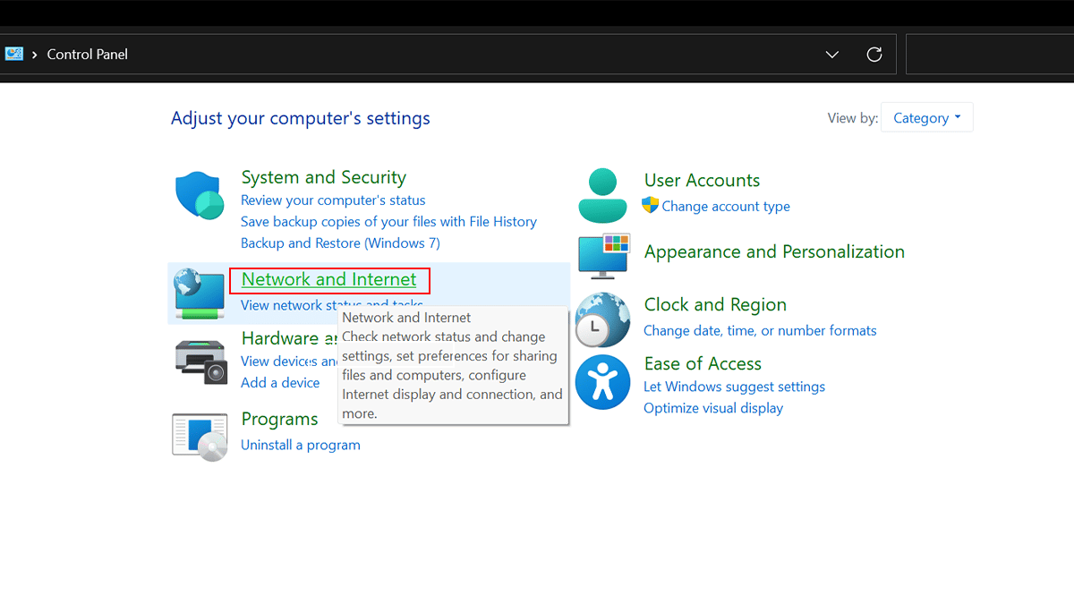Open the View by Category dropdown

tap(926, 118)
